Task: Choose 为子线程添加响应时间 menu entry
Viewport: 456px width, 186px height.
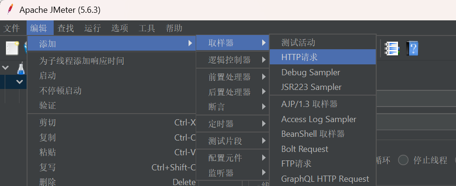Action: 112,61
